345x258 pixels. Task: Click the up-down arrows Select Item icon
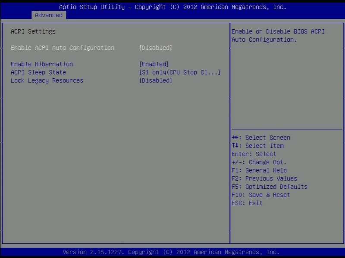[235, 145]
